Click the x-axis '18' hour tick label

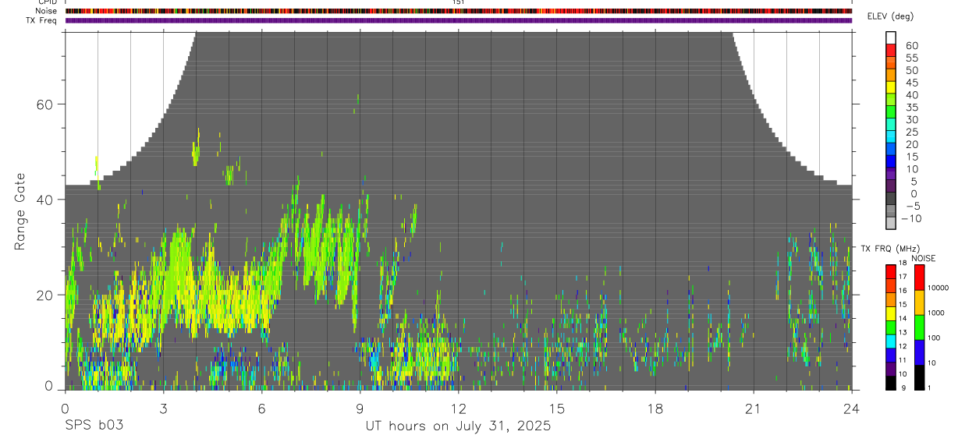pyautogui.click(x=655, y=408)
